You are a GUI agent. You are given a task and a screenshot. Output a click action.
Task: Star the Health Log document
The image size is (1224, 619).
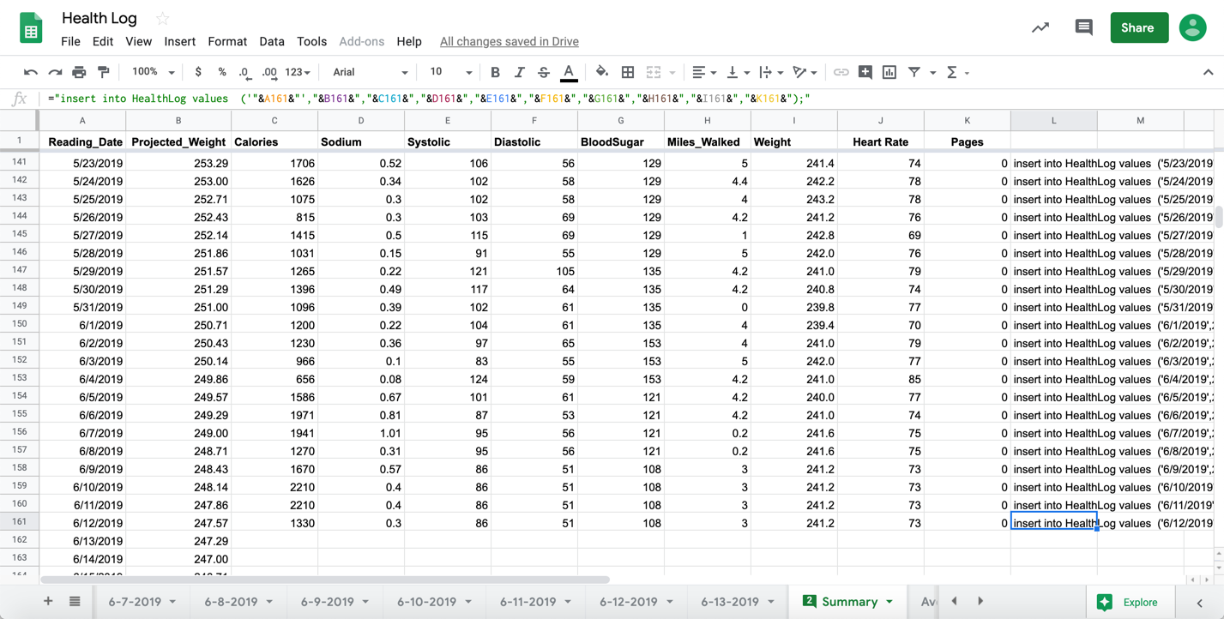[x=162, y=18]
